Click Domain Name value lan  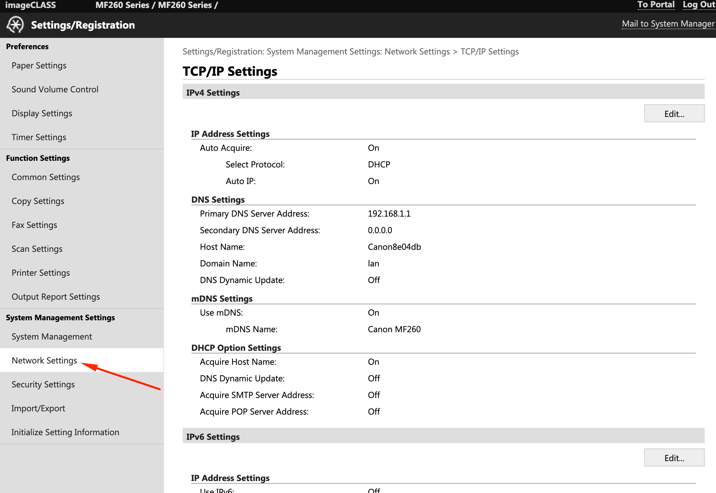[374, 263]
